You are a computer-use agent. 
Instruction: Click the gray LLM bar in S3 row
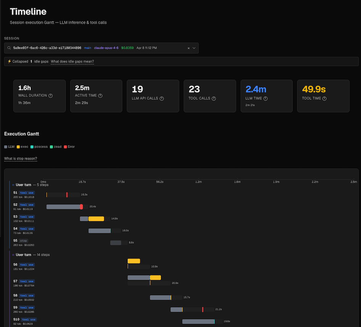tap(84, 219)
